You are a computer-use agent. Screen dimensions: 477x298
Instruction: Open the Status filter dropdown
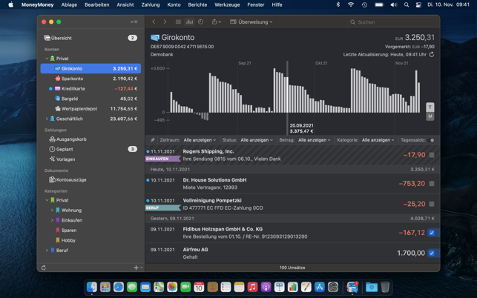click(x=257, y=140)
